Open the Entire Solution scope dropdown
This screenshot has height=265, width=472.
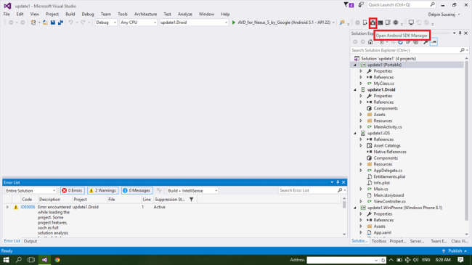tap(30, 191)
